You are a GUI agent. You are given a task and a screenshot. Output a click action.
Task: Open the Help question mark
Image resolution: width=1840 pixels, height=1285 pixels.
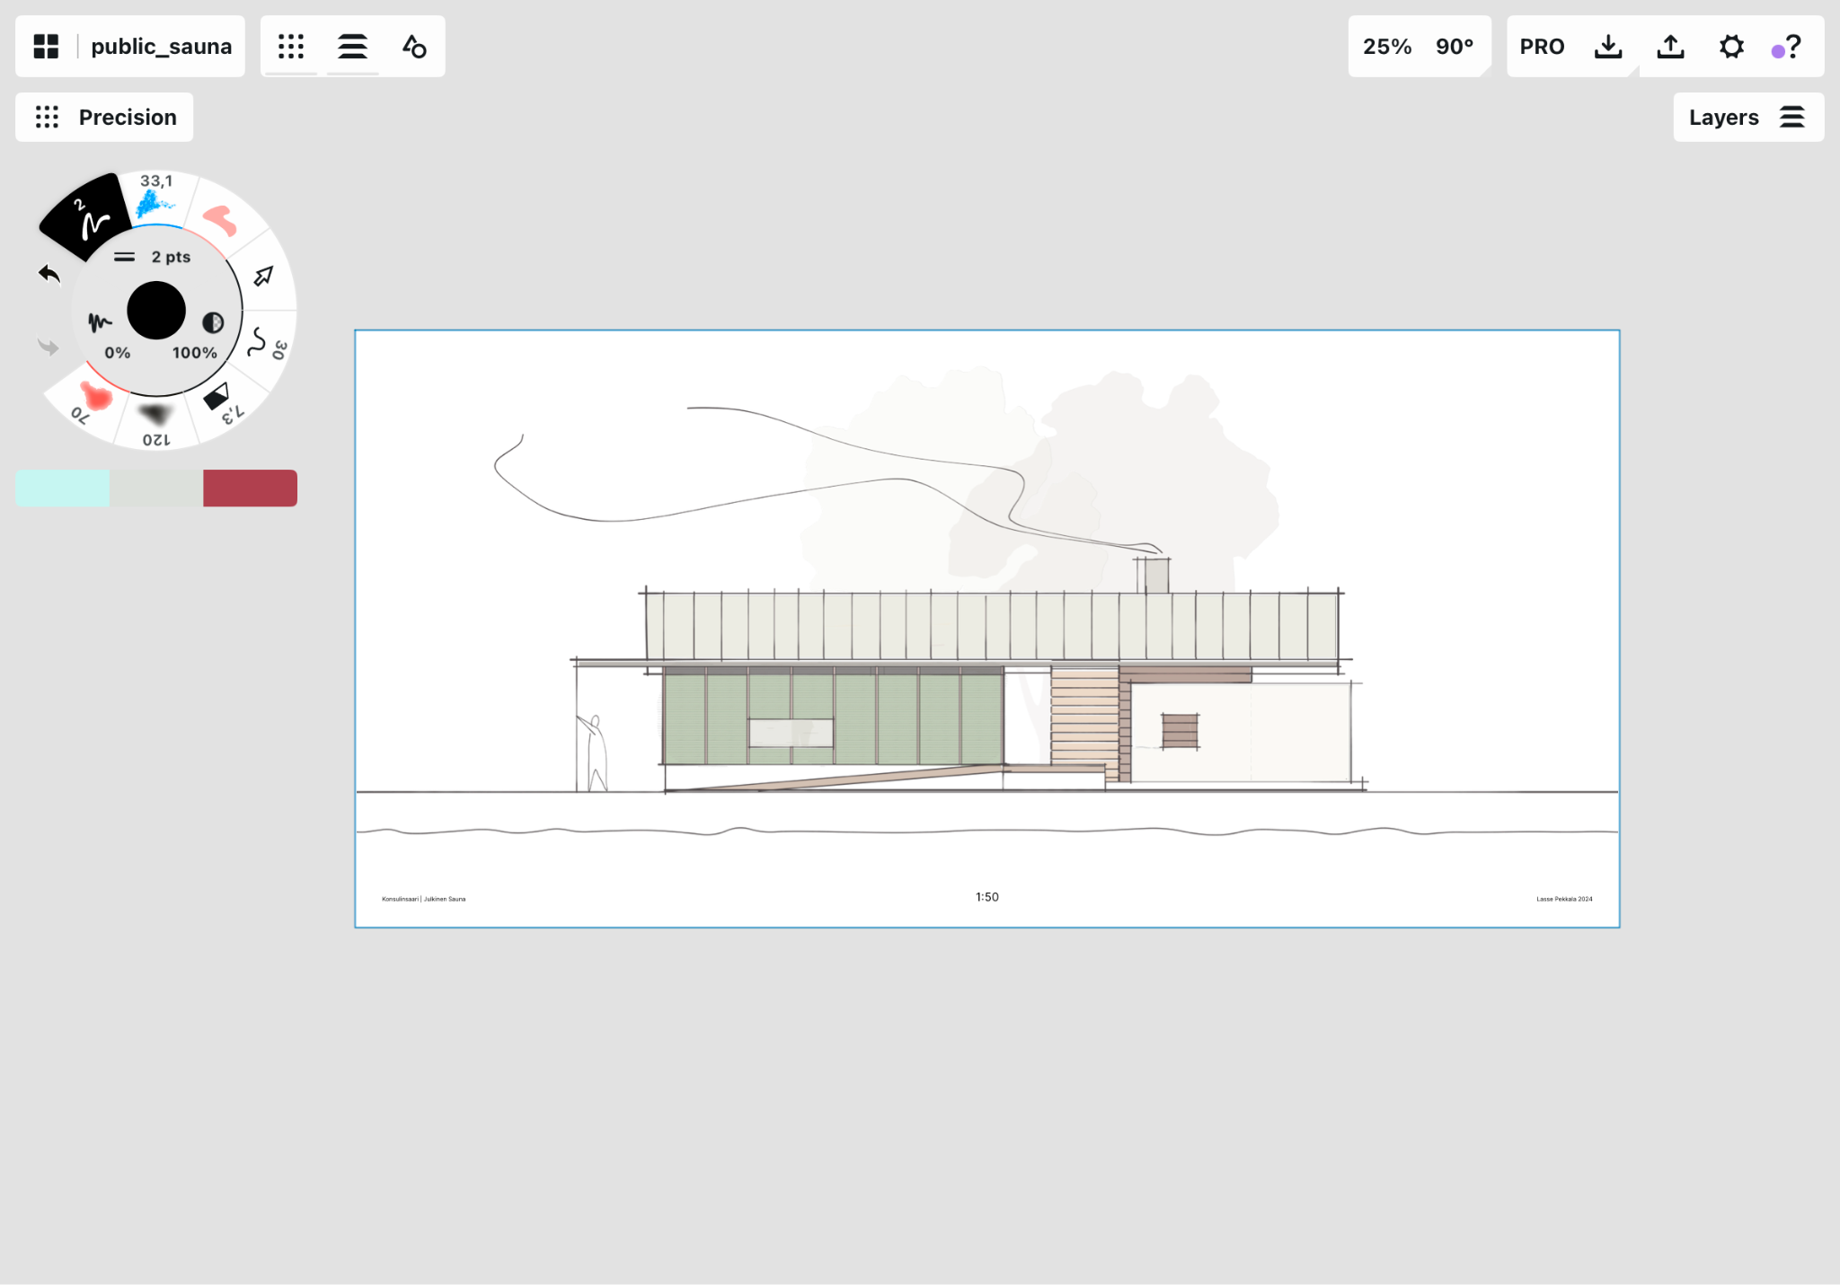1792,47
